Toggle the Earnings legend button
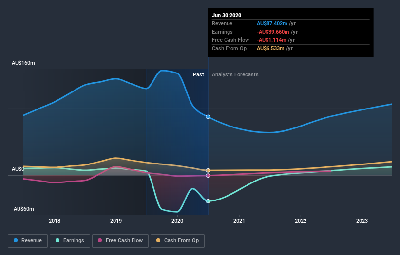This screenshot has height=255, width=400. pyautogui.click(x=70, y=241)
